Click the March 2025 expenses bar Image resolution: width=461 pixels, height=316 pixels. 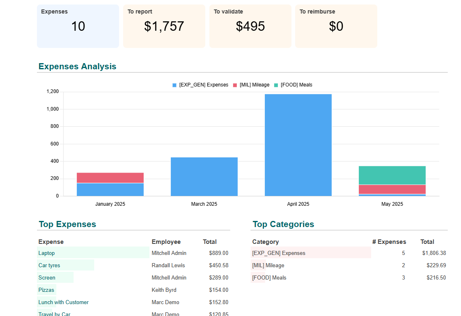[204, 177]
